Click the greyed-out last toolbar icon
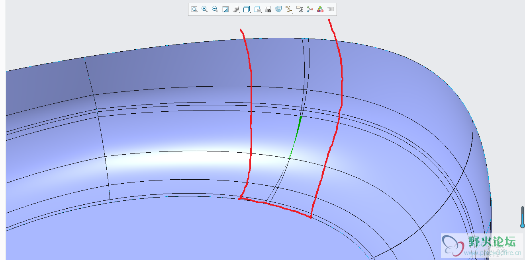Image resolution: width=525 pixels, height=260 pixels. 331,9
